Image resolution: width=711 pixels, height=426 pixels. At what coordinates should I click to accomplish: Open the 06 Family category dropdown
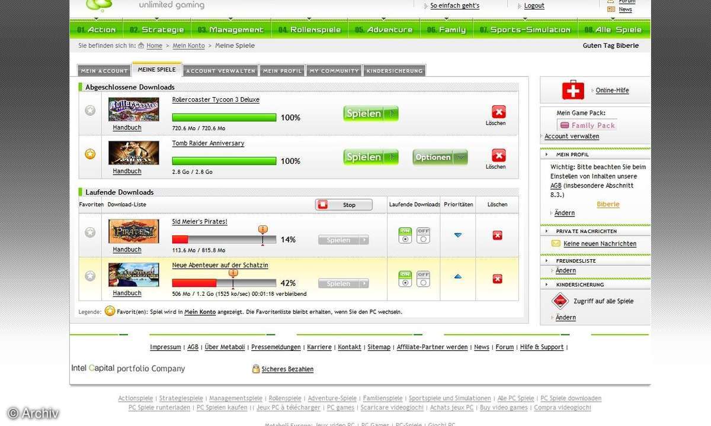pyautogui.click(x=446, y=29)
